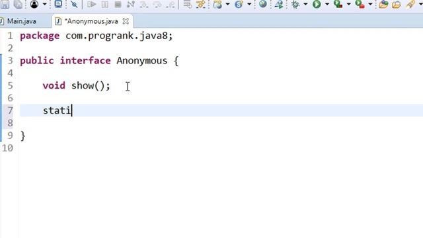Viewport: 423px width, 238px height.
Task: Click the Skip All Breakpoints icon
Action: [x=74, y=4]
